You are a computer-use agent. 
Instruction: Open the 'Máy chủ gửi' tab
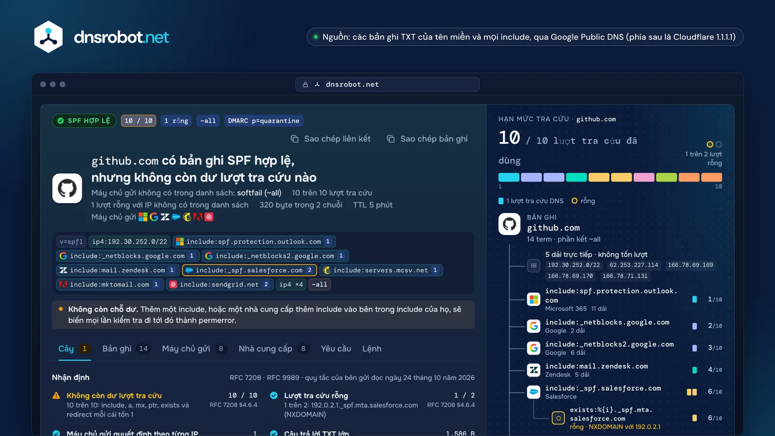(x=195, y=349)
